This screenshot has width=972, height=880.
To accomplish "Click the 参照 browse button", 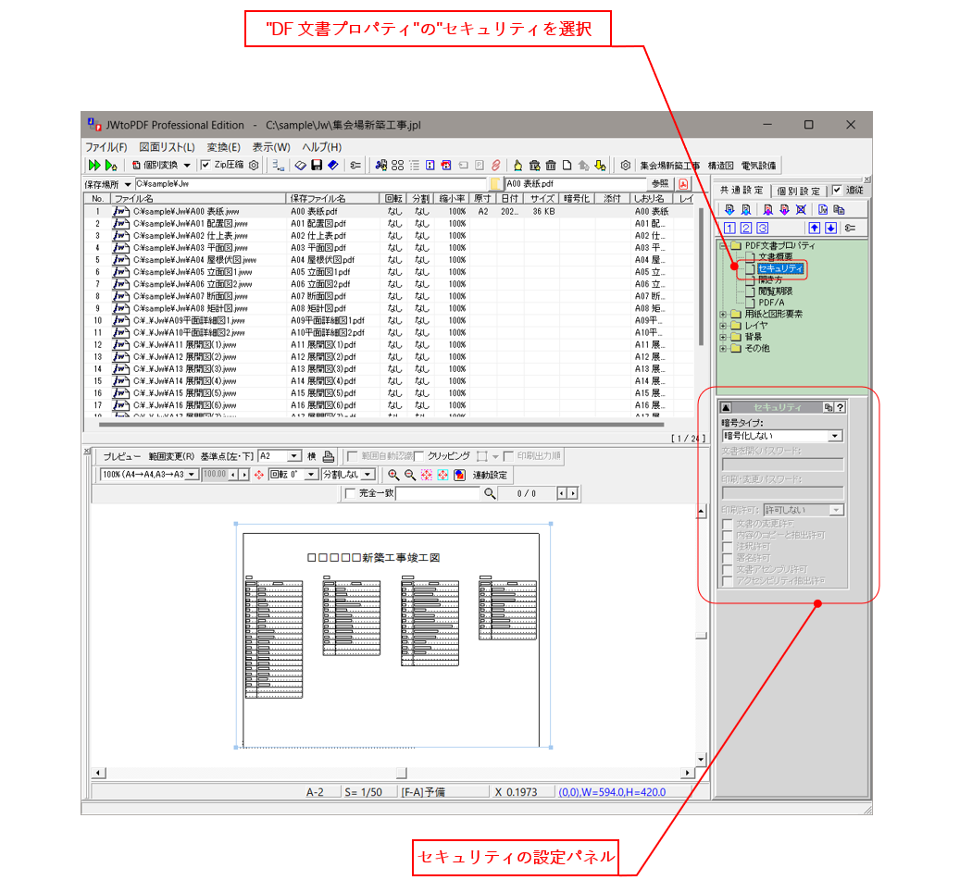I will [x=660, y=184].
